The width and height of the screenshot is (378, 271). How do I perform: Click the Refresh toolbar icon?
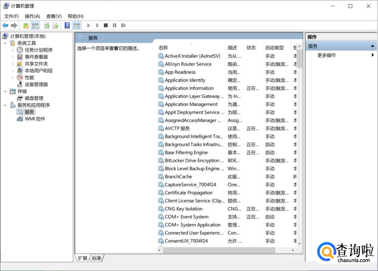click(x=47, y=25)
